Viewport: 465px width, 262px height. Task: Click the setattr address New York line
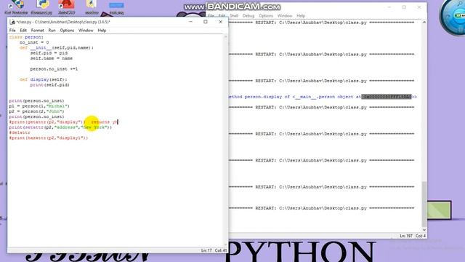click(x=60, y=127)
